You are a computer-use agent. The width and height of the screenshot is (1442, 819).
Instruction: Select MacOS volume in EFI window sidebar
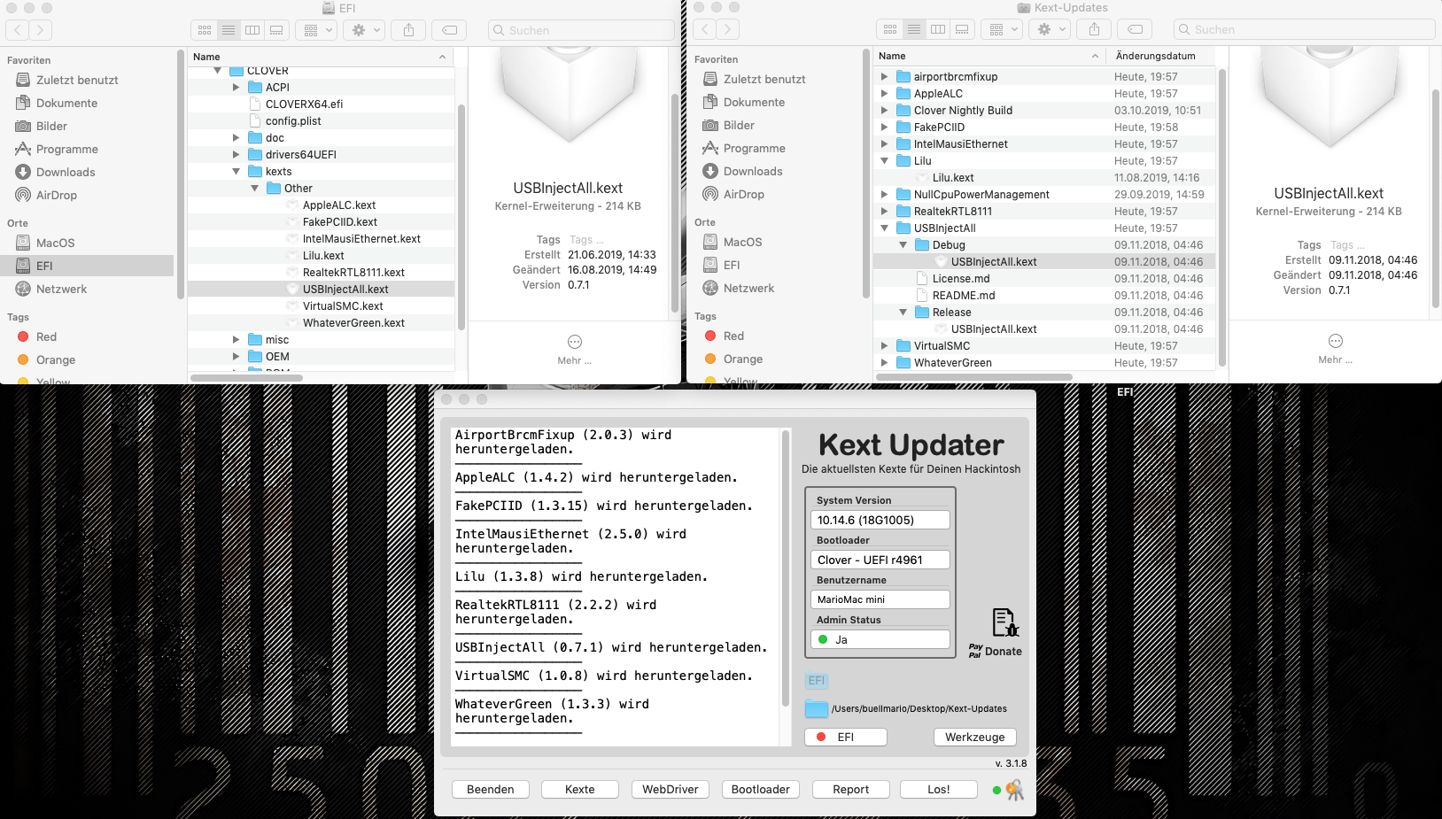point(55,243)
